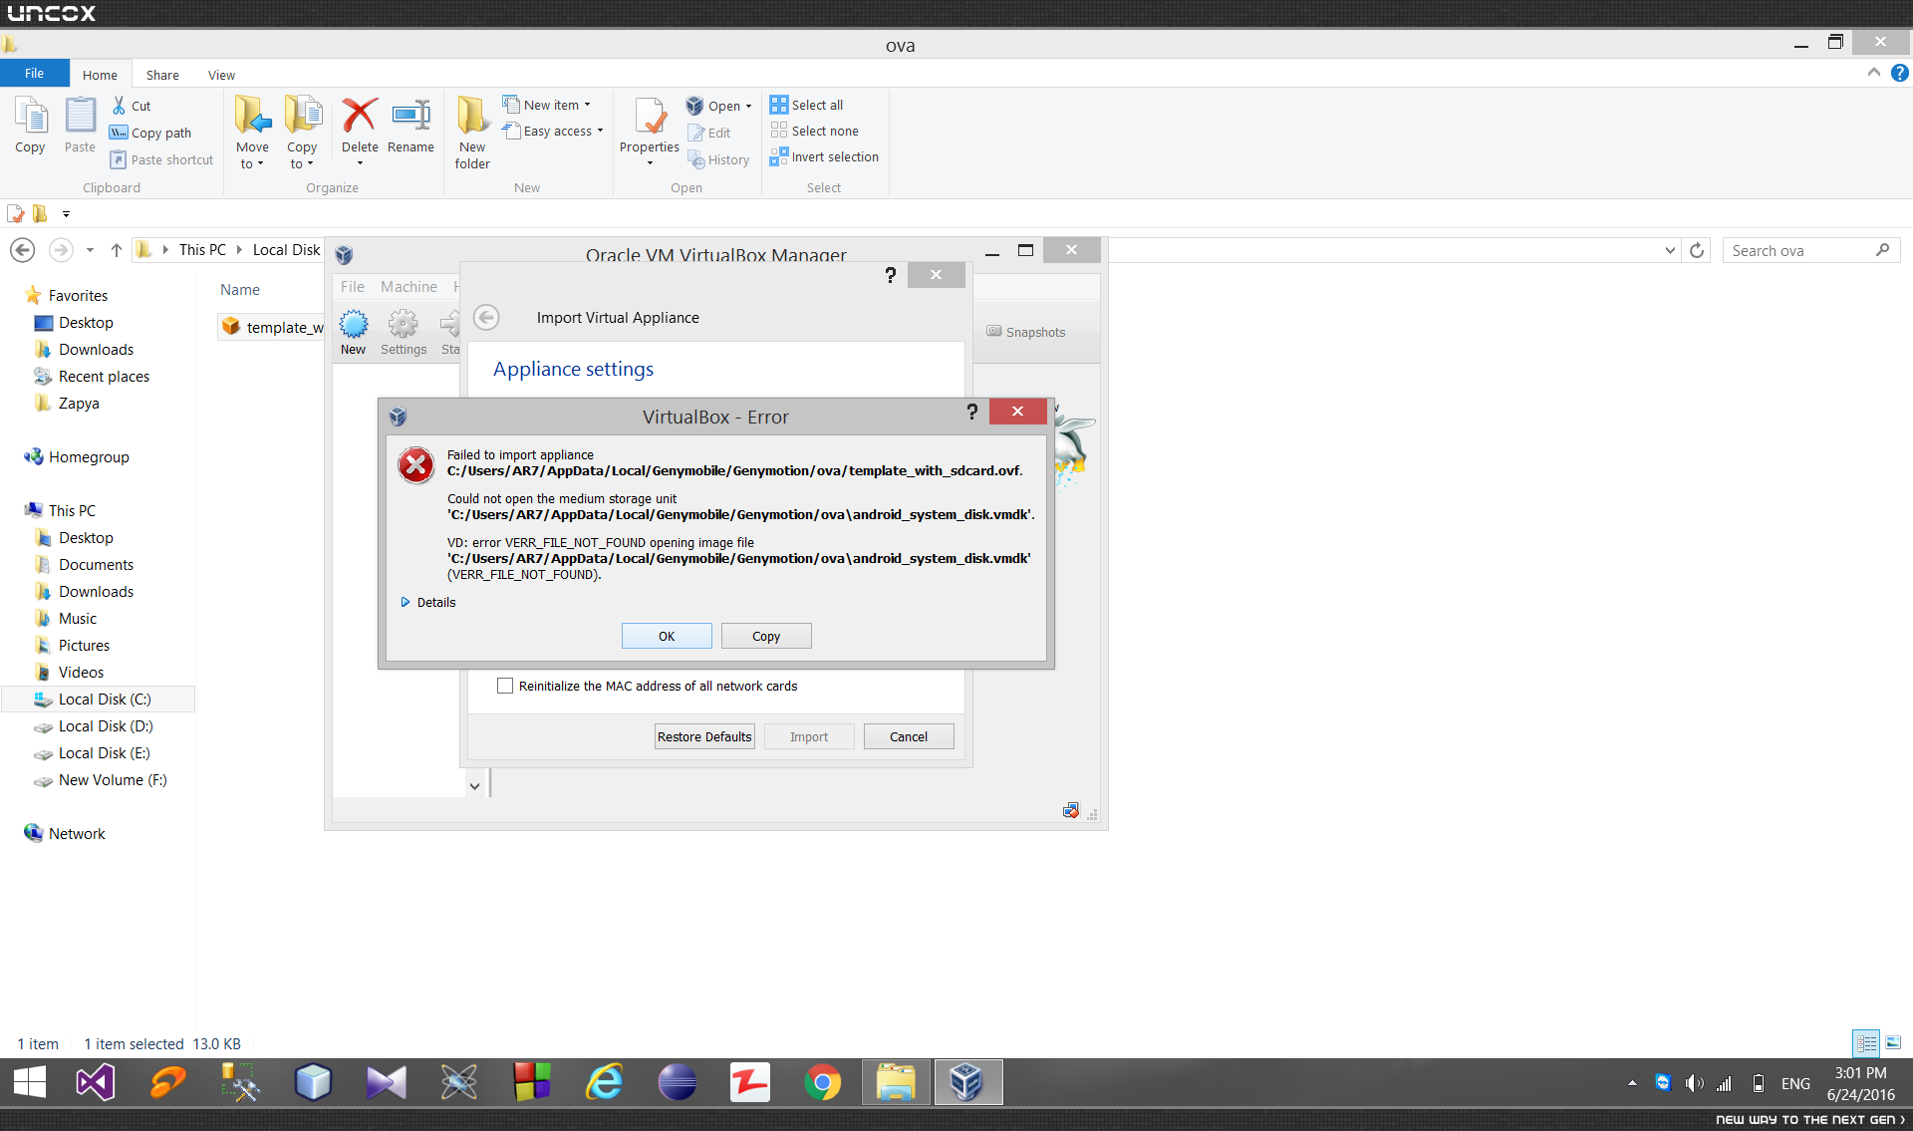This screenshot has height=1131, width=1913.
Task: Click Local Disk in the breadcrumb path
Action: pyautogui.click(x=287, y=249)
